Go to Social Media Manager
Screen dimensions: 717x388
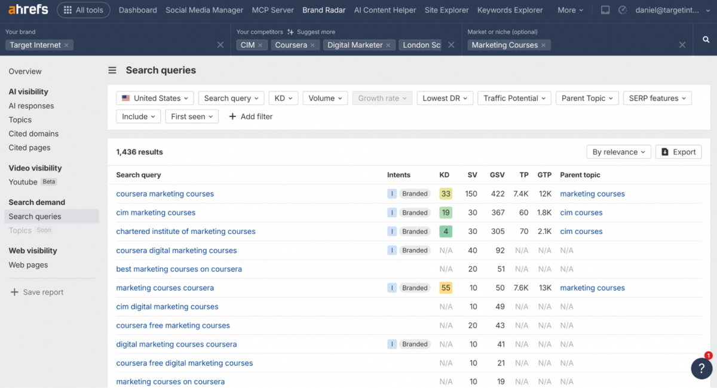coord(204,10)
